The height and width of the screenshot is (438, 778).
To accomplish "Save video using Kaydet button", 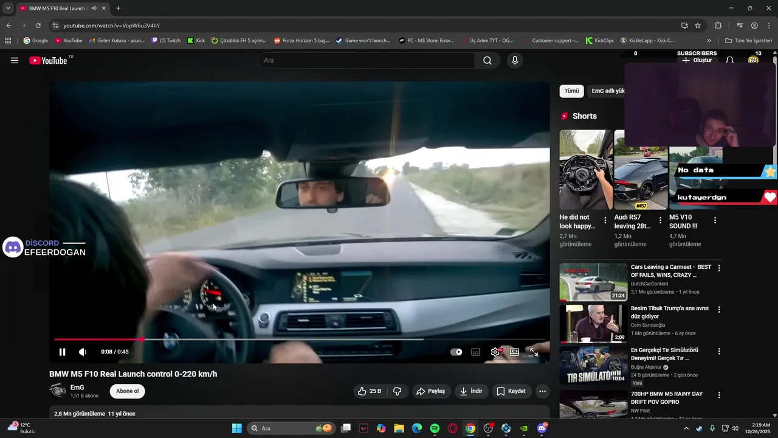I will pyautogui.click(x=511, y=391).
